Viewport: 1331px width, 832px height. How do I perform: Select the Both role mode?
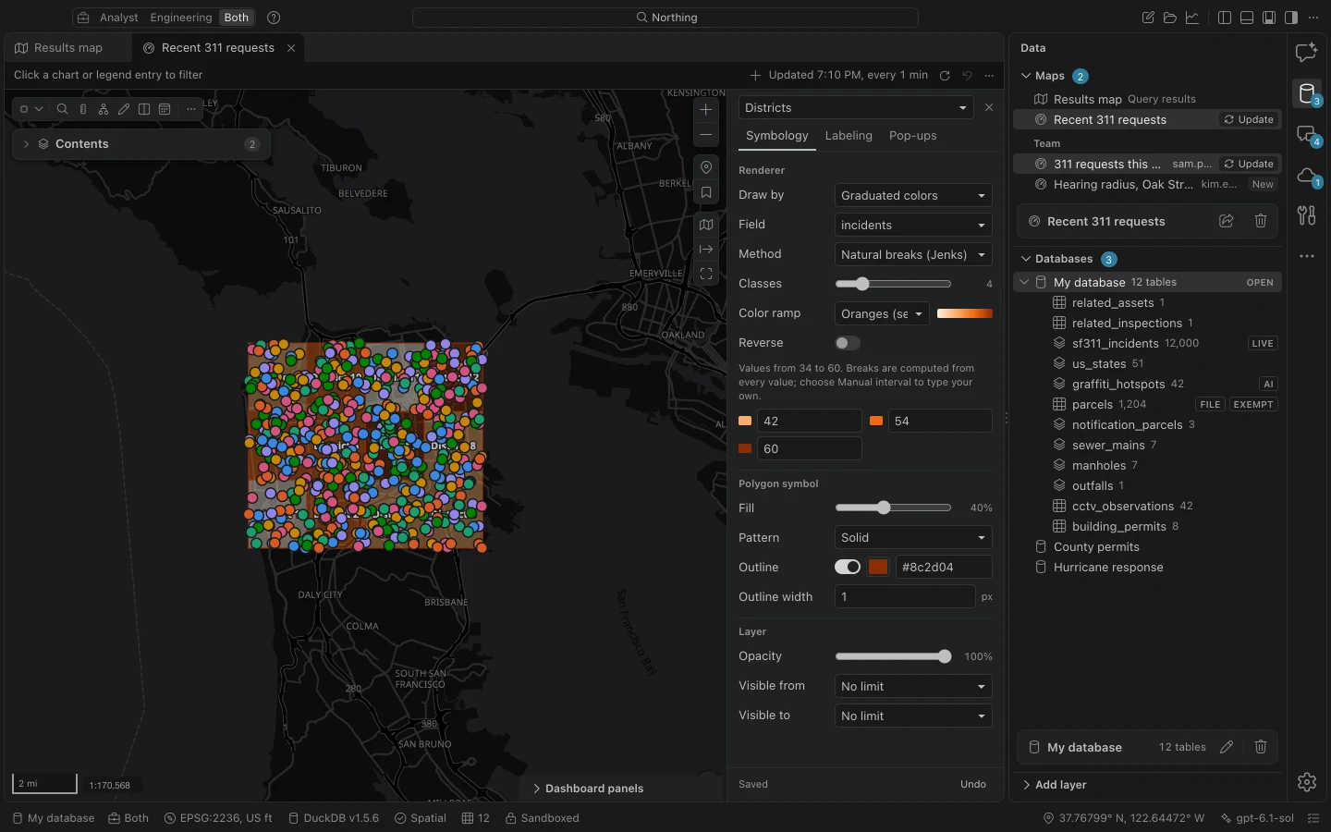pos(237,18)
